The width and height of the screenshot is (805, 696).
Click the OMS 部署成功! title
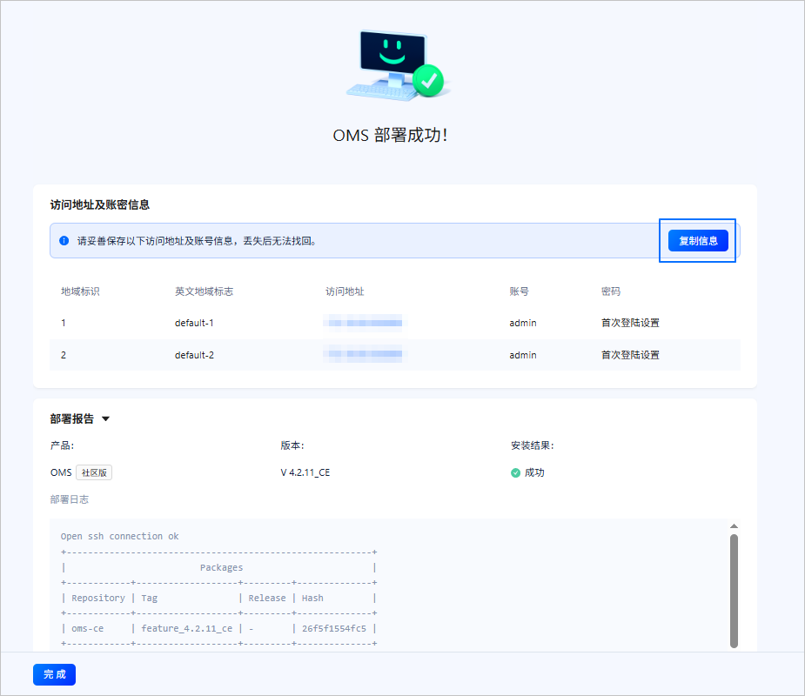(390, 135)
